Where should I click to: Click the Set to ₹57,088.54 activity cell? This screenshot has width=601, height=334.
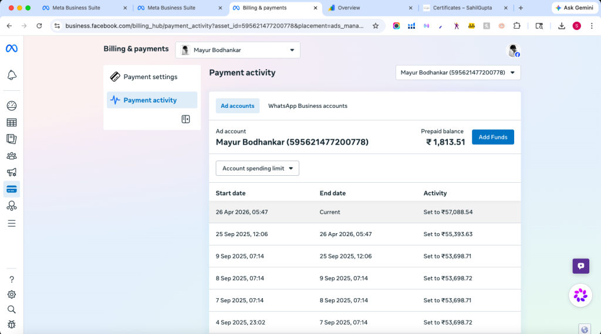(448, 212)
